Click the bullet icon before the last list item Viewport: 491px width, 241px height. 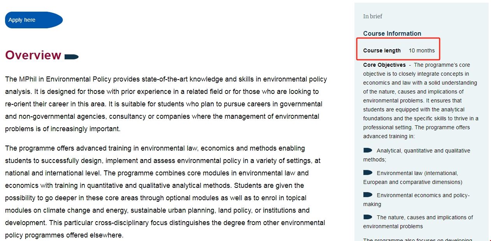[368, 217]
